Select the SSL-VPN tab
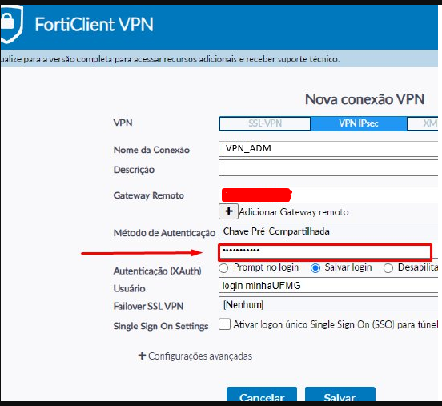The image size is (442, 406). click(x=265, y=123)
